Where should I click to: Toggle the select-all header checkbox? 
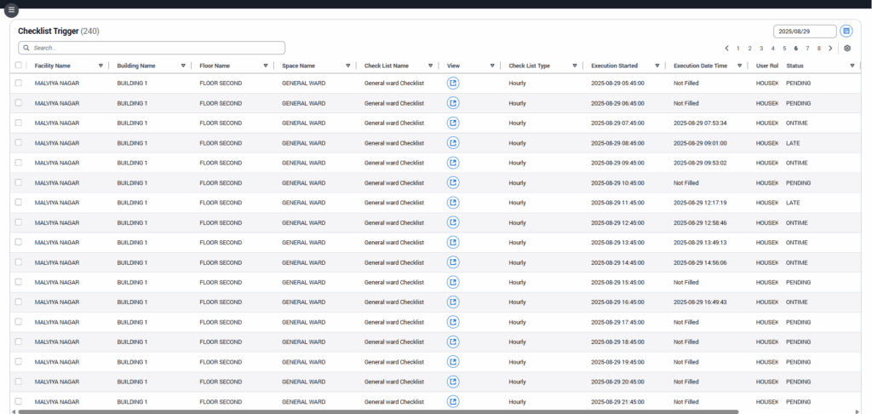click(19, 65)
